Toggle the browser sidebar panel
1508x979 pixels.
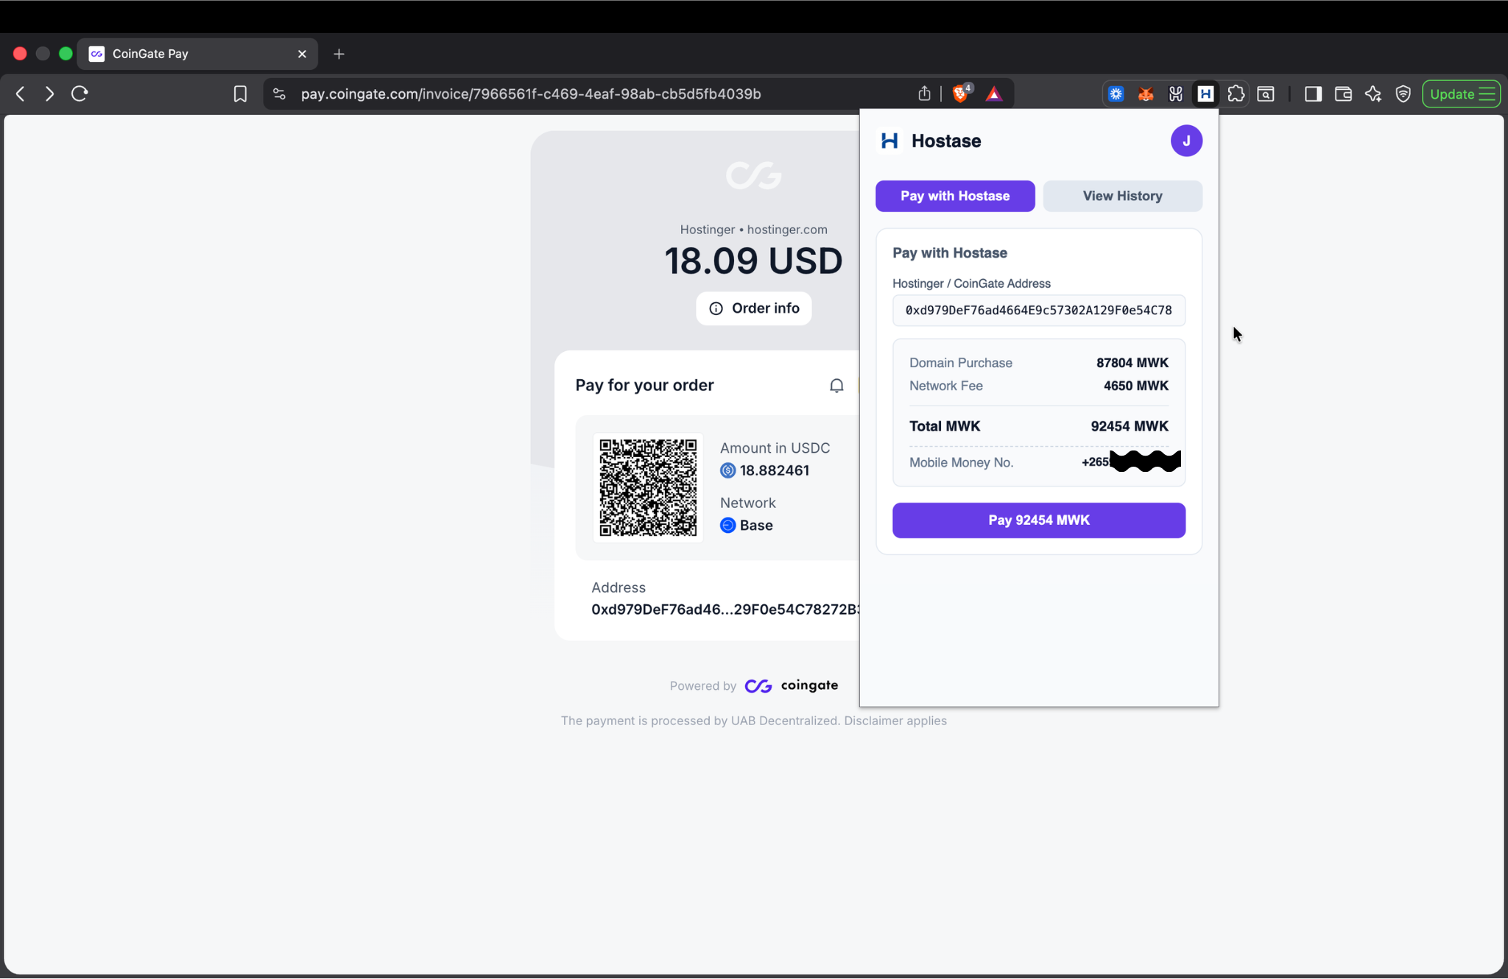point(1313,94)
